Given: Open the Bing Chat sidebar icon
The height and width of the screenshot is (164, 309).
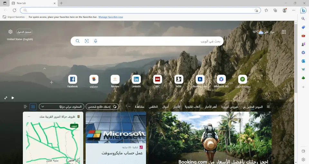Looking at the screenshot, I should (303, 10).
